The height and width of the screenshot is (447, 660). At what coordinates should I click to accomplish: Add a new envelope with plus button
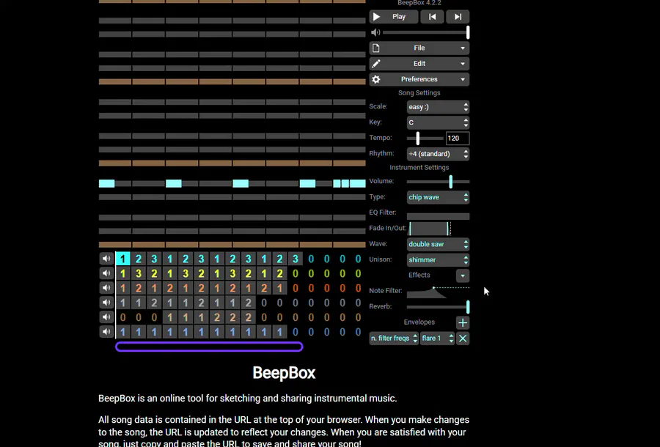coord(463,322)
